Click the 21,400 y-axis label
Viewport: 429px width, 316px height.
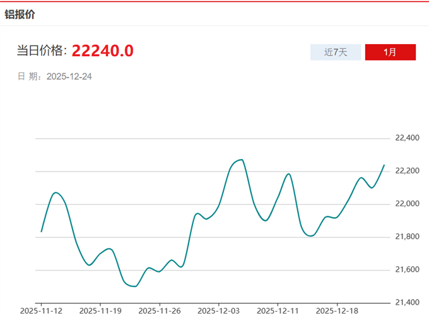[x=407, y=303]
